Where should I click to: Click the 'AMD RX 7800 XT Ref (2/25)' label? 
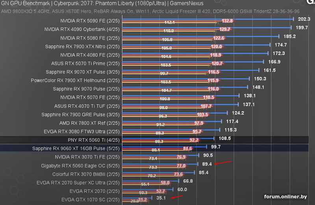89,123
